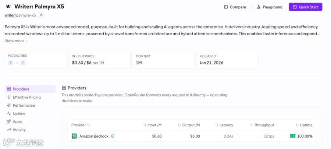Open the Compare button
The height and width of the screenshot is (149, 331).
pos(235,7)
